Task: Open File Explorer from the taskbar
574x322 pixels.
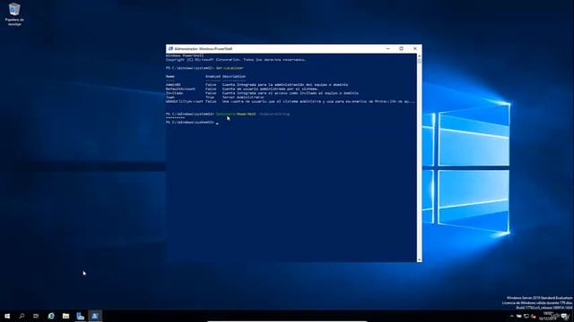Action: (x=65, y=316)
